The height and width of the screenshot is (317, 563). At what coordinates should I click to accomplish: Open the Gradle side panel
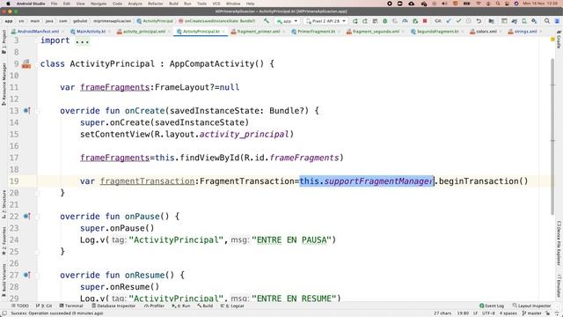coord(559,40)
